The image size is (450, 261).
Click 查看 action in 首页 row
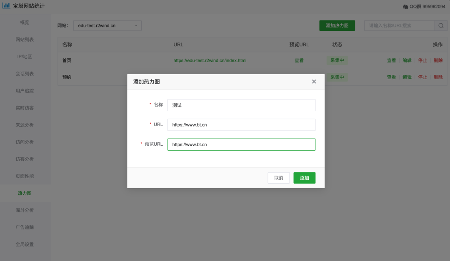pyautogui.click(x=391, y=60)
